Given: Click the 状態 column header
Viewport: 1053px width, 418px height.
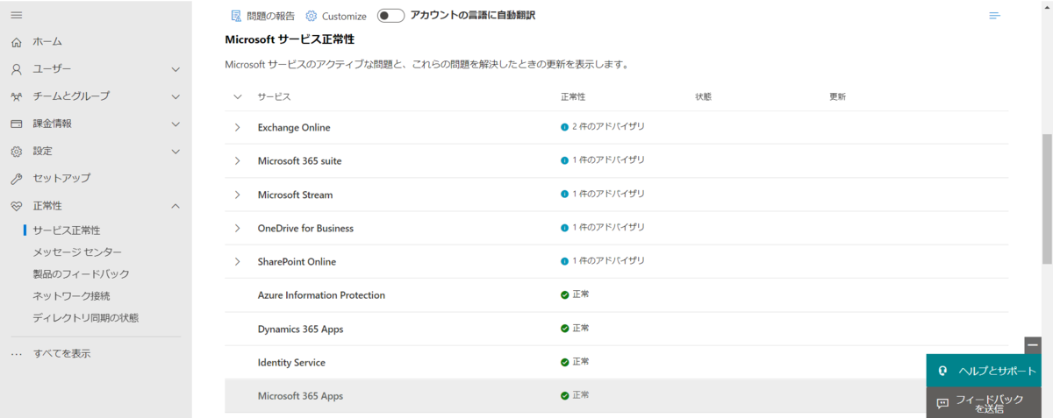Looking at the screenshot, I should [703, 96].
